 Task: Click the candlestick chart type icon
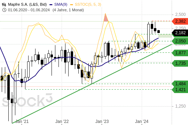[x=4, y=5]
